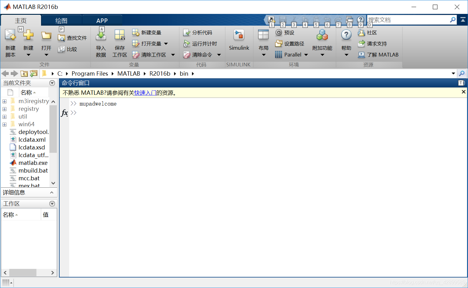Switch to the Plots (绘图) tab

click(x=61, y=21)
